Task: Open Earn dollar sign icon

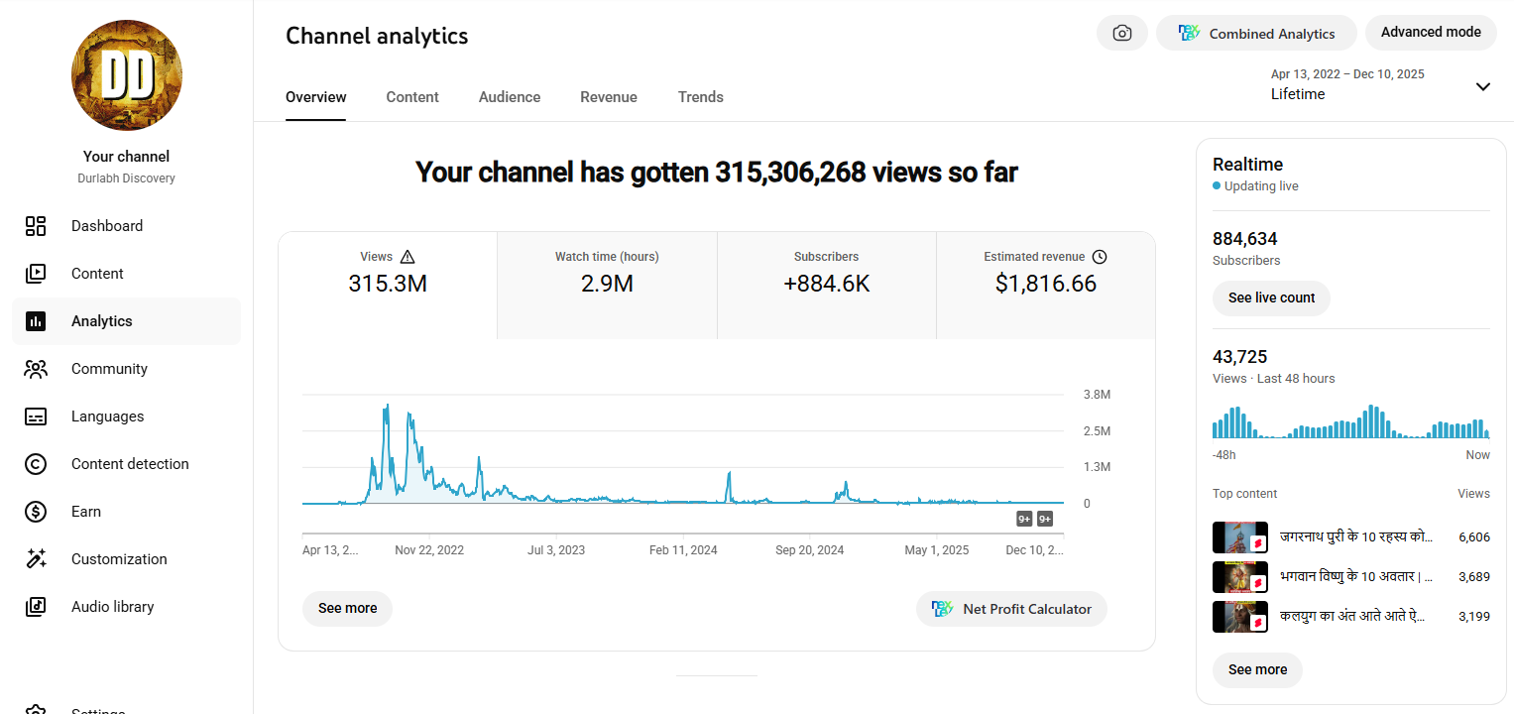Action: [36, 512]
